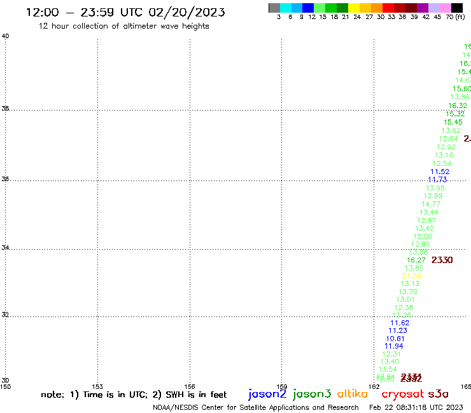Click the 12.86 wave height reading
The height and width of the screenshot is (413, 471).
(420, 244)
